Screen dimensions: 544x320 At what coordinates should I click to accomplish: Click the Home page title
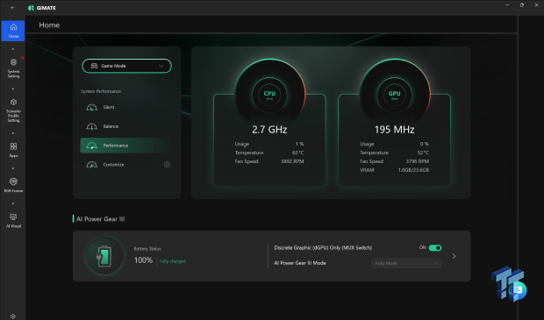49,25
